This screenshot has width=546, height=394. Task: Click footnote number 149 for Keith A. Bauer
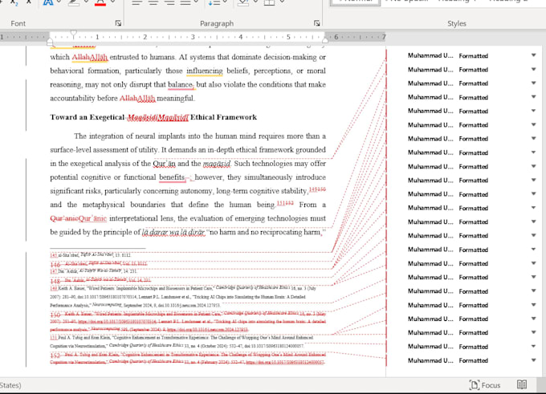click(54, 289)
